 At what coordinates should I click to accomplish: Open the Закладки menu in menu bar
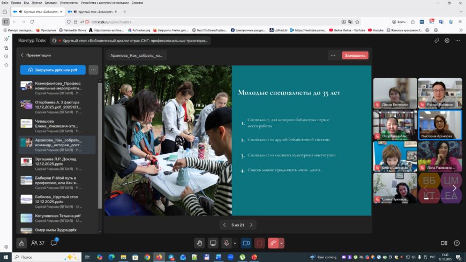pyautogui.click(x=37, y=3)
